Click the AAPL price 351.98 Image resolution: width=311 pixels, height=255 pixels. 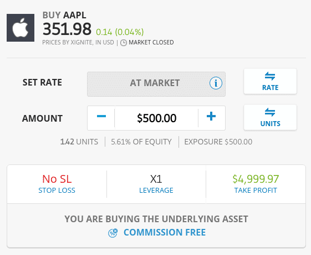point(67,29)
